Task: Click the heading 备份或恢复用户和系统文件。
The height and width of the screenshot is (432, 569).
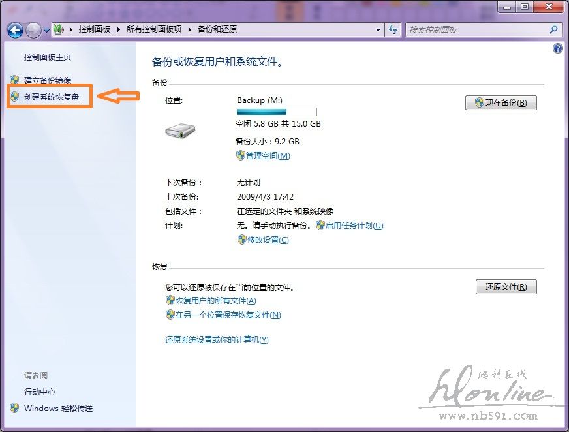Action: click(218, 62)
